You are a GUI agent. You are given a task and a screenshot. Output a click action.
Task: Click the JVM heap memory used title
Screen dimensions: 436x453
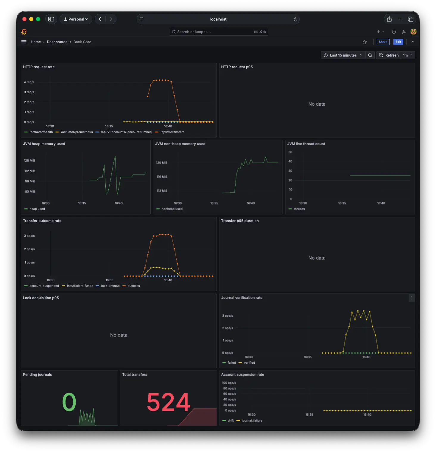(x=44, y=144)
